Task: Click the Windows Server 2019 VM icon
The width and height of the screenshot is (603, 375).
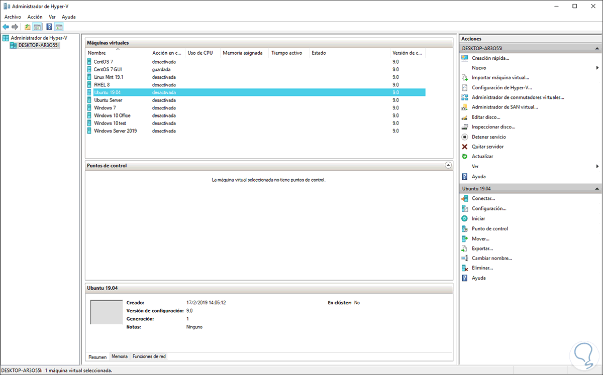Action: pos(89,131)
